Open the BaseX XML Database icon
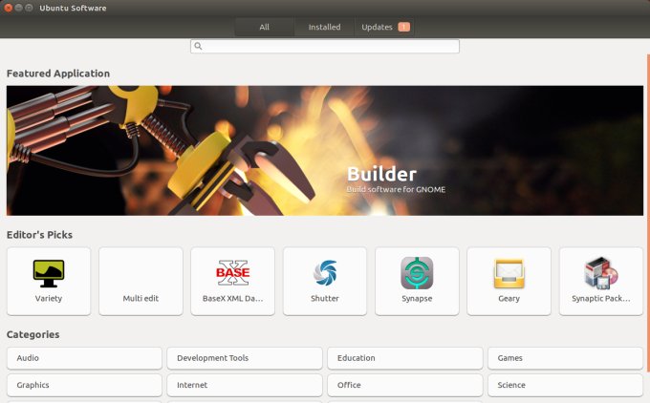The image size is (650, 403). click(x=232, y=272)
